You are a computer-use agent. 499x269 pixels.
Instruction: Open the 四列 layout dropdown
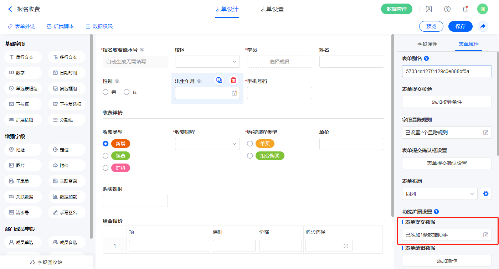coord(439,194)
